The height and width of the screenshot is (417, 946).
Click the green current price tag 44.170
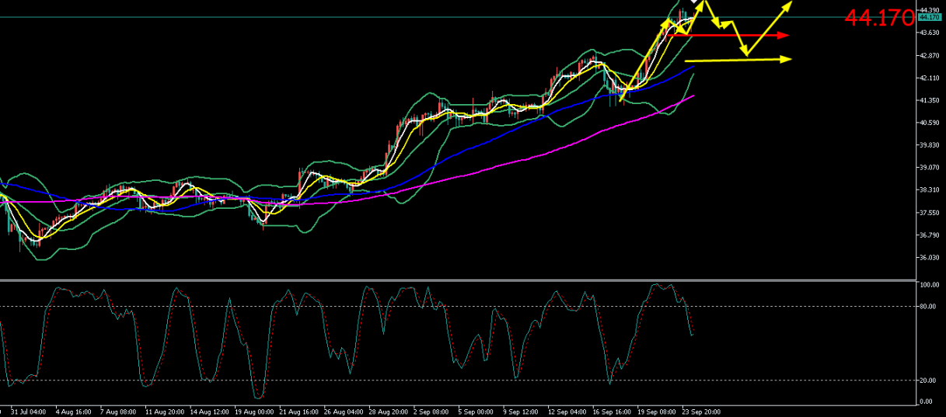pyautogui.click(x=930, y=17)
